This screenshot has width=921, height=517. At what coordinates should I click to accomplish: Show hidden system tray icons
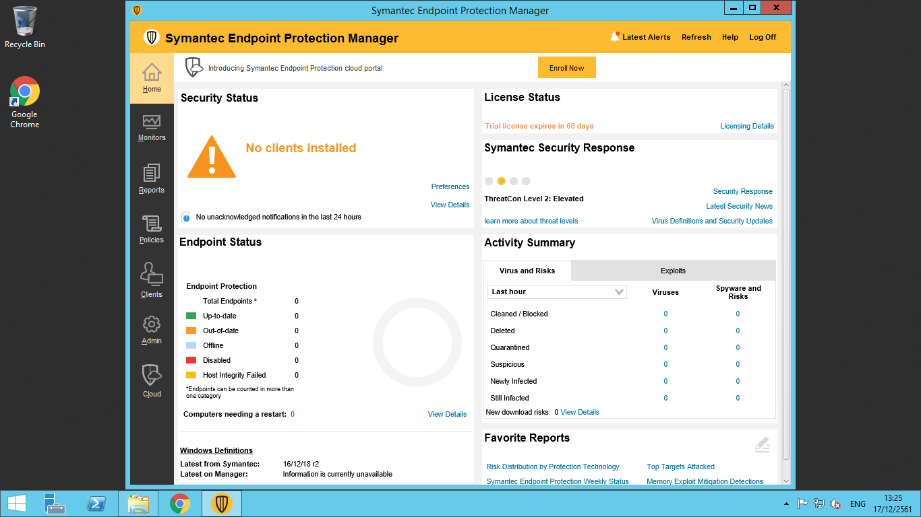pos(786,504)
